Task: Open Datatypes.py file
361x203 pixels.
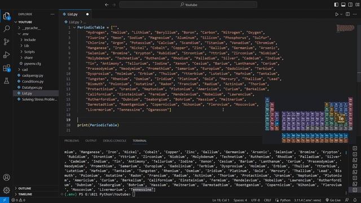Action: tap(32, 87)
